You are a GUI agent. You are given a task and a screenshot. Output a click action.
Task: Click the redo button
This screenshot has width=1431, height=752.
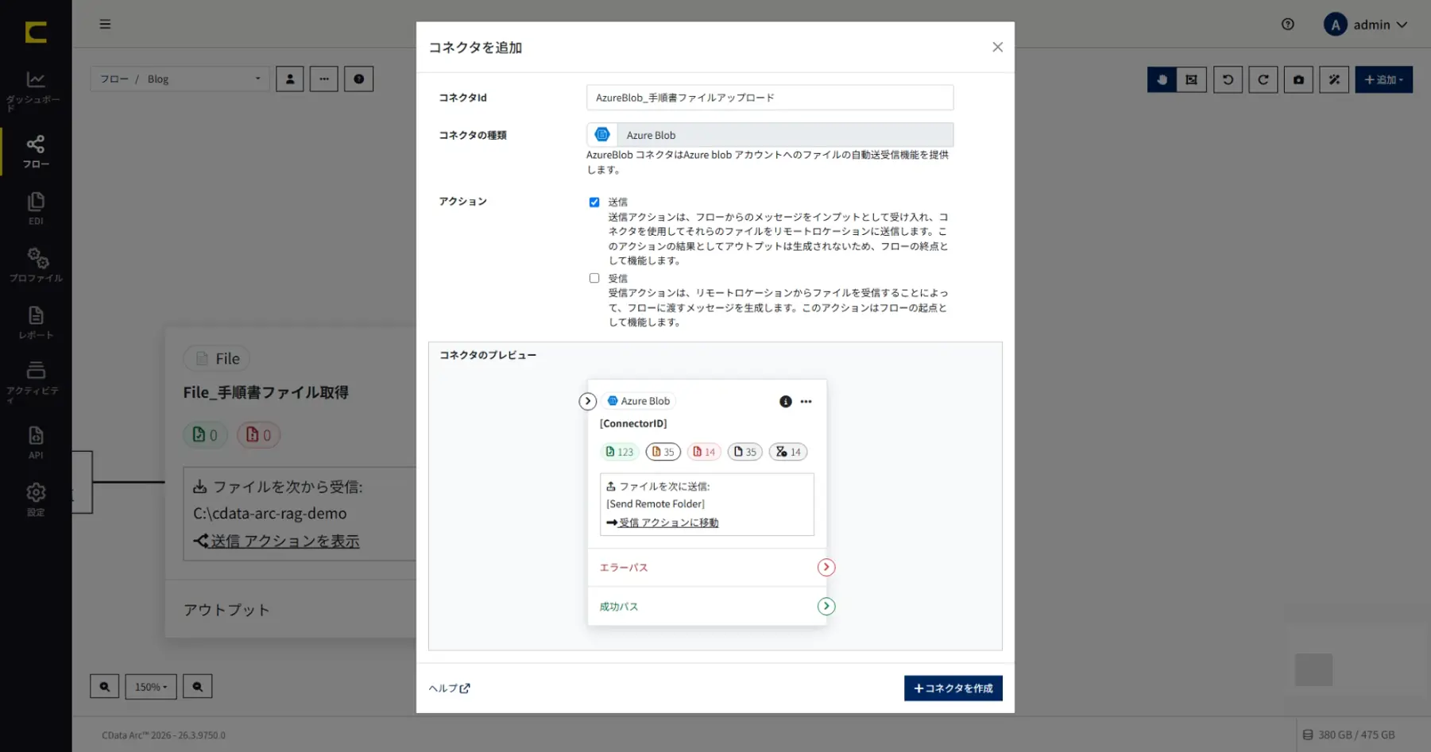point(1263,79)
